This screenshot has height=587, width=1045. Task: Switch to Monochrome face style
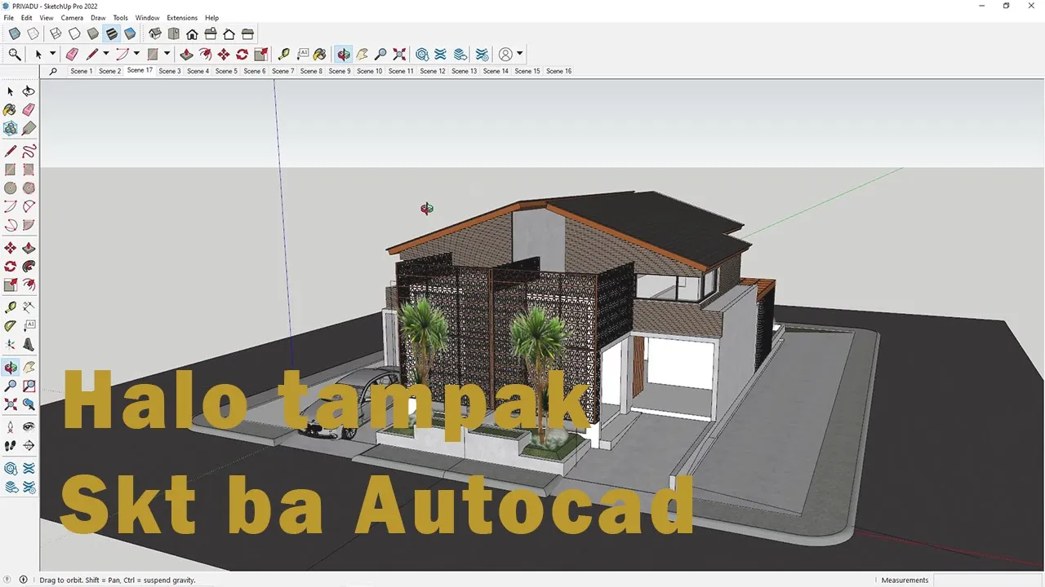pyautogui.click(x=130, y=34)
